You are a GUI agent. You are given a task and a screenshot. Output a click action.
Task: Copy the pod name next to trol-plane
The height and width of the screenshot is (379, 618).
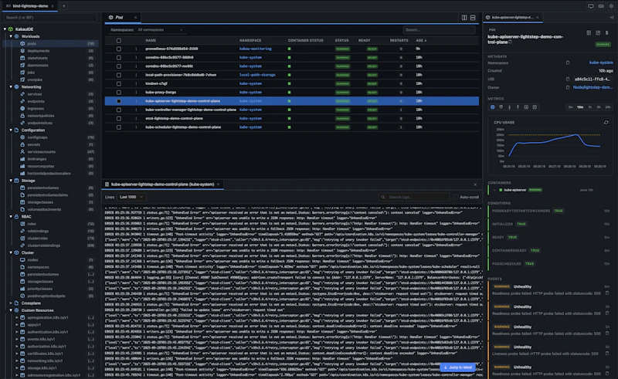511,42
